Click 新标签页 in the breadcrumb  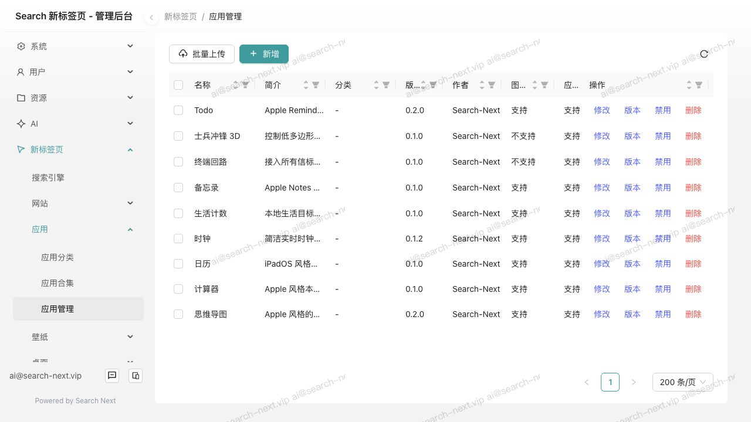click(181, 16)
